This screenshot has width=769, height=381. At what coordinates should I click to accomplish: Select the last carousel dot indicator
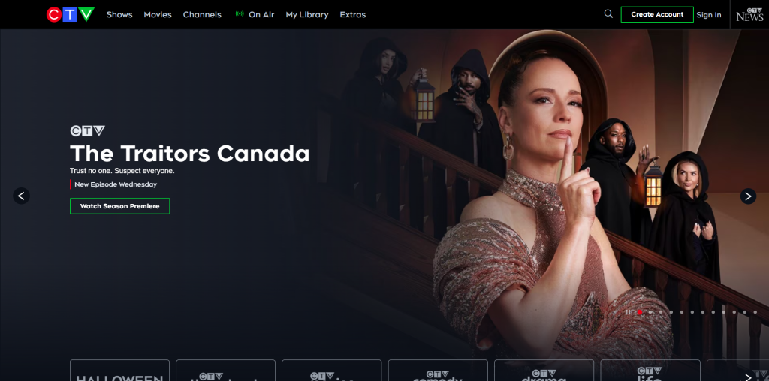pos(755,312)
